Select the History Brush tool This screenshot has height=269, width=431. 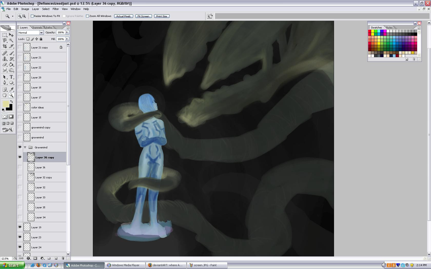pyautogui.click(x=11, y=59)
